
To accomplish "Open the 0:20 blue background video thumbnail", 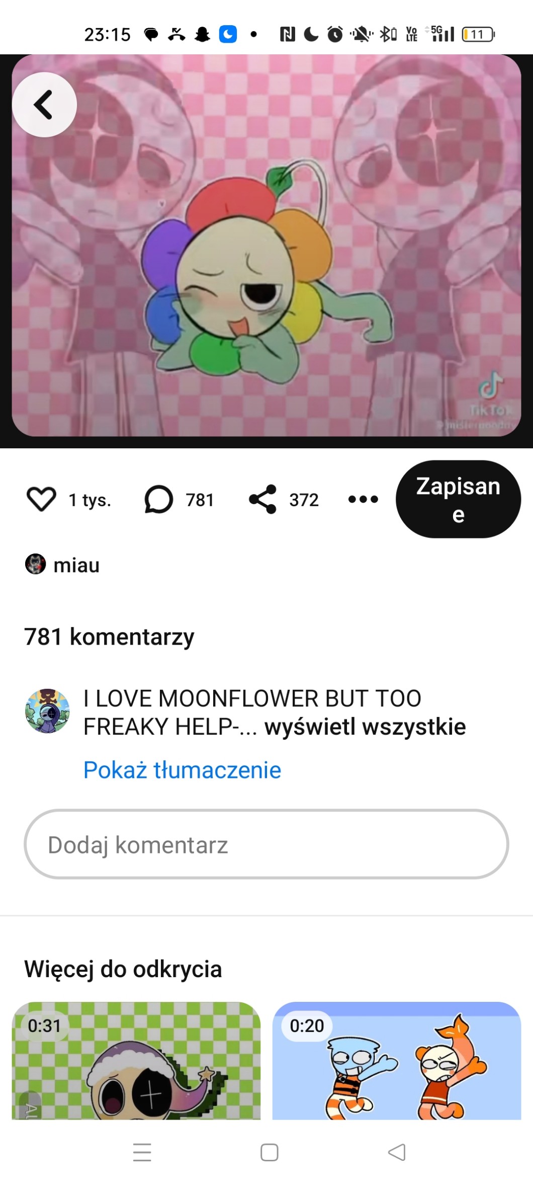I will pos(397,1060).
